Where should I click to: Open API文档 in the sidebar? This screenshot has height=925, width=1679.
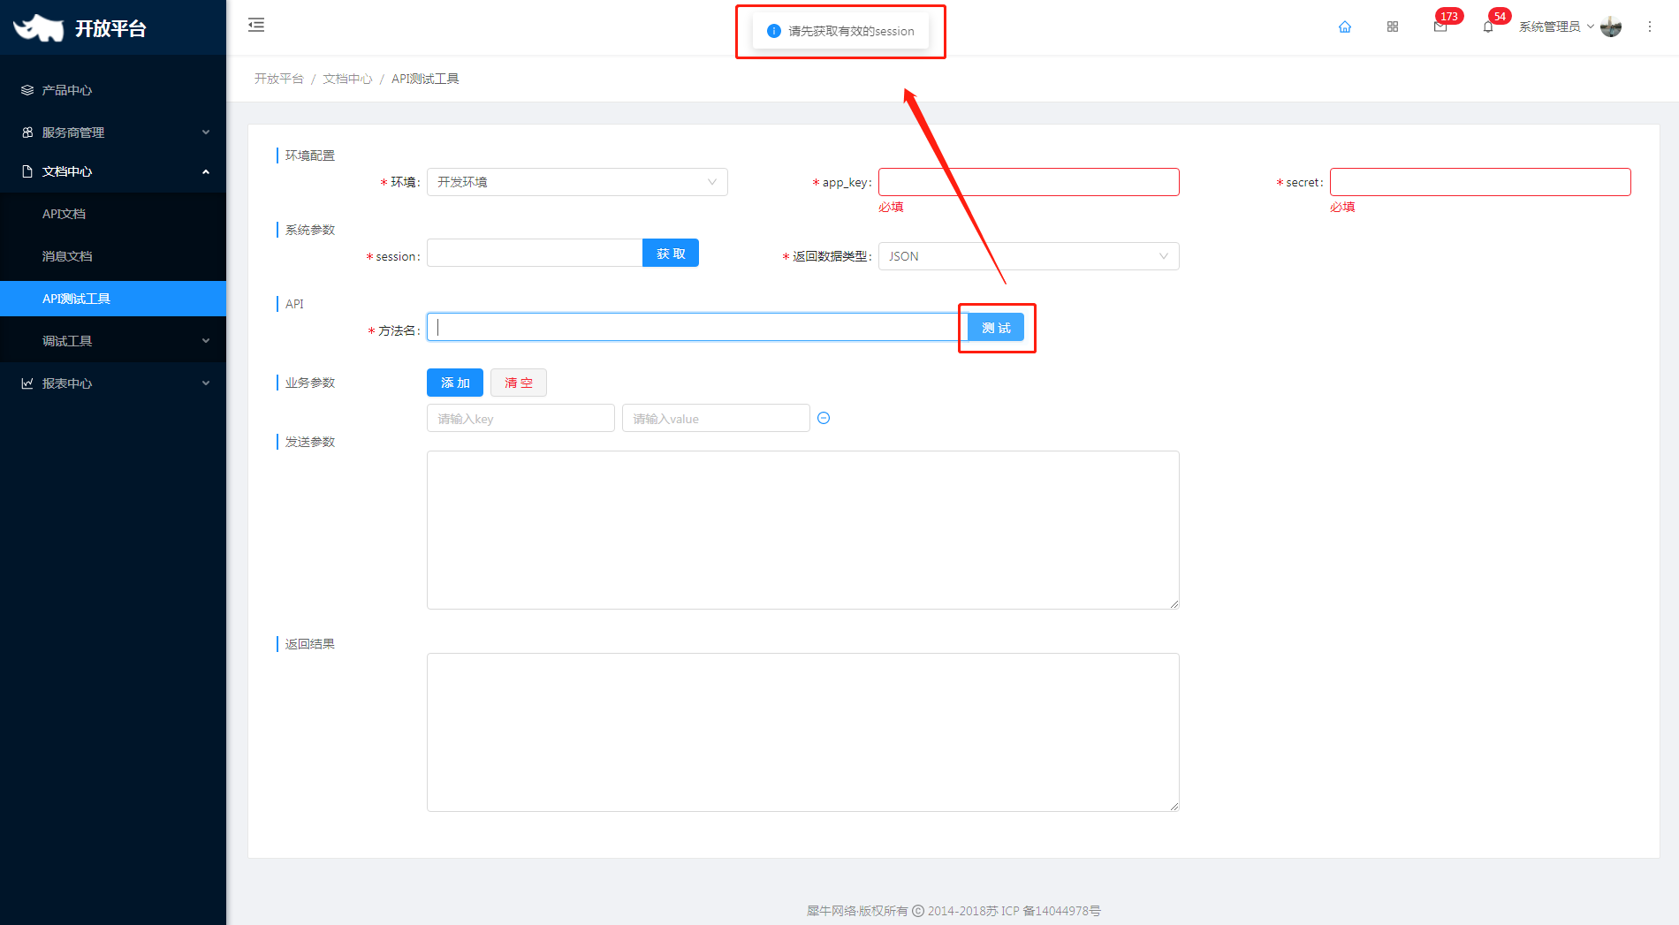click(x=113, y=214)
